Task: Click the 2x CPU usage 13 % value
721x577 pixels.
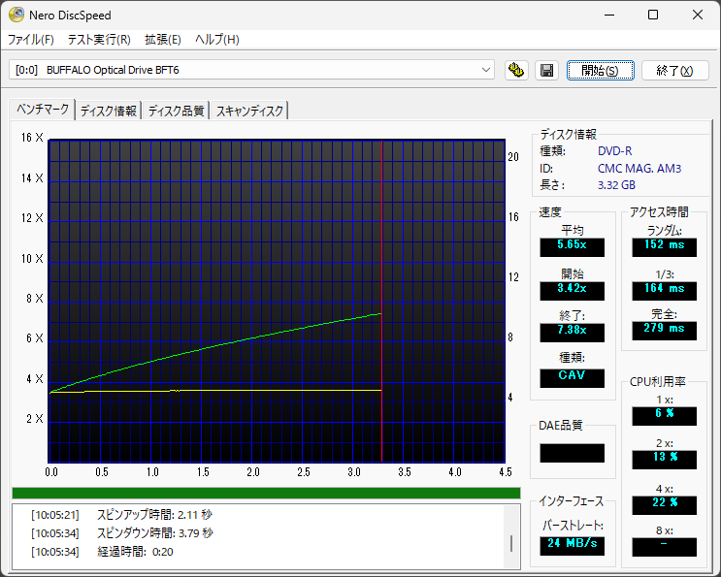Action: point(664,458)
